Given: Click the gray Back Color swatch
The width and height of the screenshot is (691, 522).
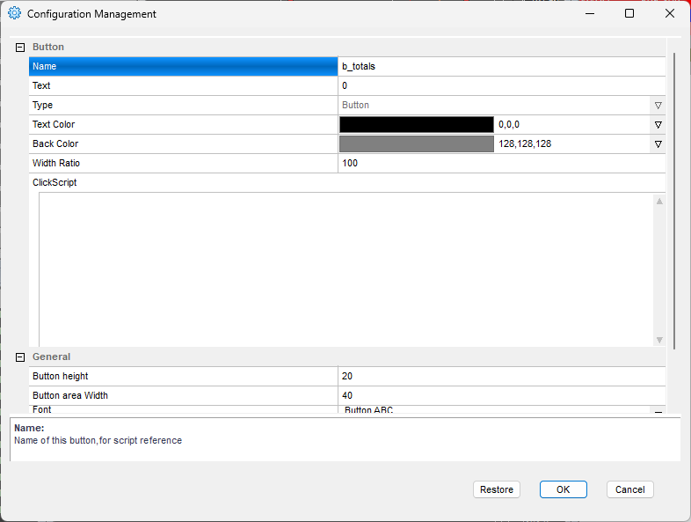Looking at the screenshot, I should (417, 143).
